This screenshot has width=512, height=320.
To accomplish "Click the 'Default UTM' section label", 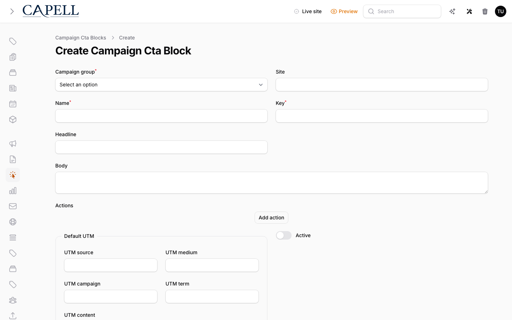I will coord(79,236).
